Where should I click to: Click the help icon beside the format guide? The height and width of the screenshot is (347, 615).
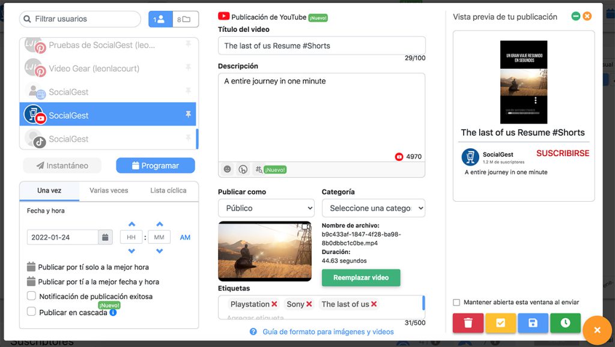coord(253,332)
